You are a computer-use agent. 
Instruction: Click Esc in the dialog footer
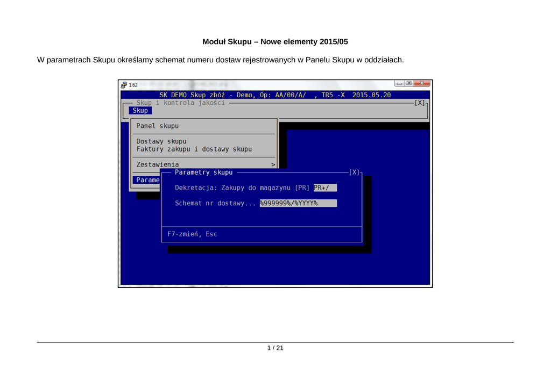tap(211, 234)
